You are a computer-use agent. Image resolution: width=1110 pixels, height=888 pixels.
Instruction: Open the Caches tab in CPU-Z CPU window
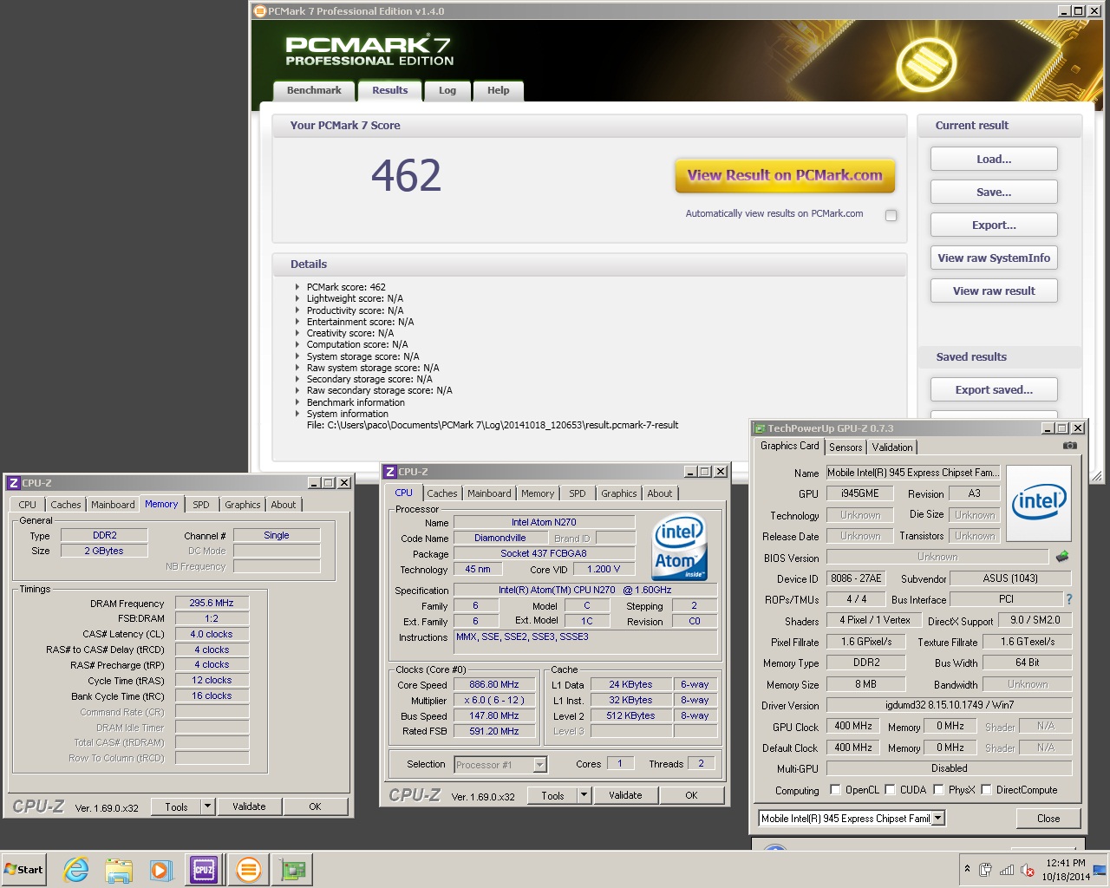pyautogui.click(x=442, y=493)
